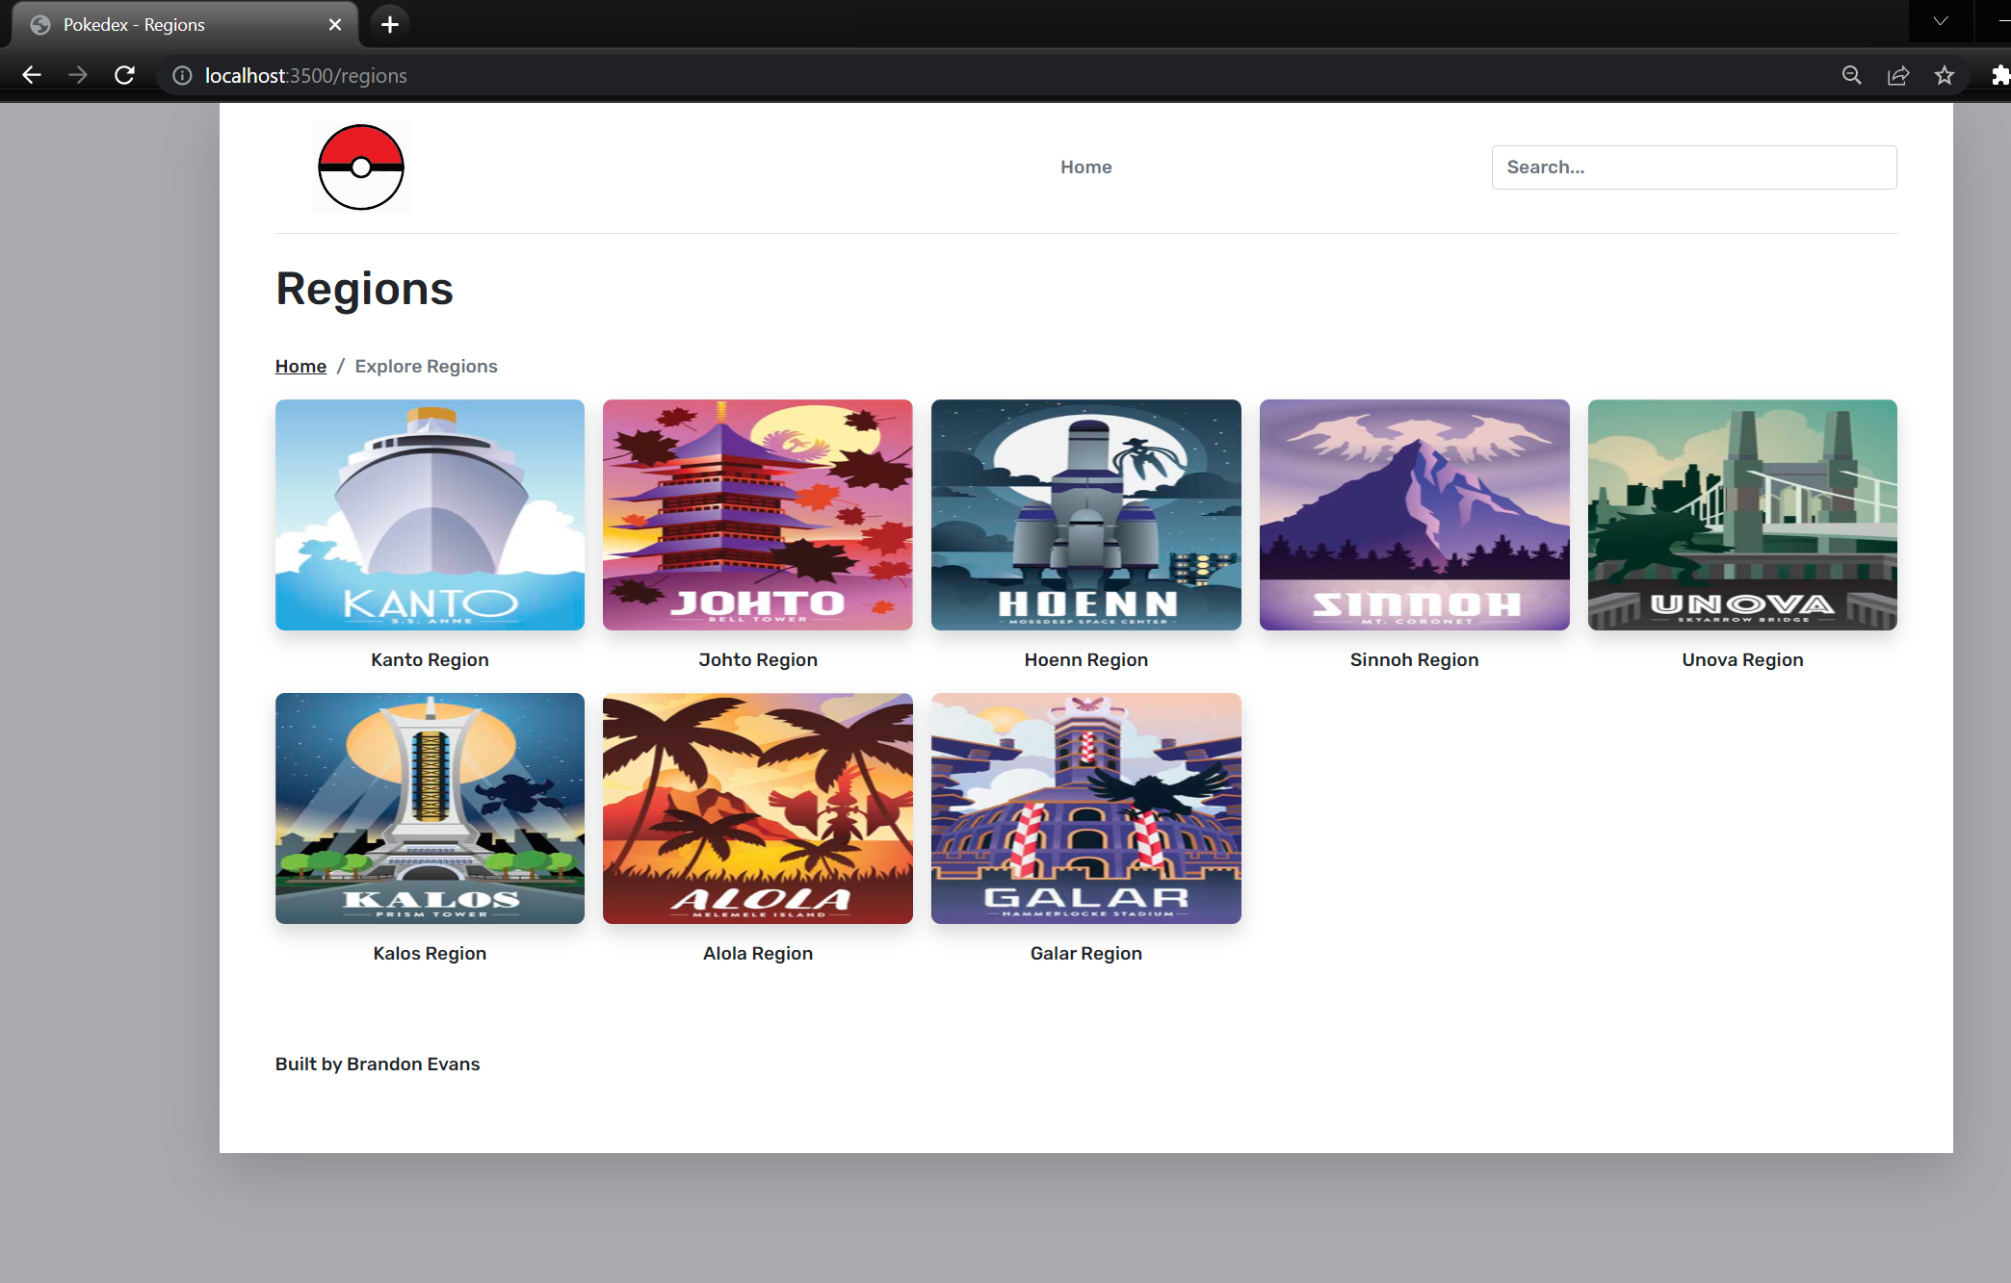Open the browser share icon

(1898, 75)
